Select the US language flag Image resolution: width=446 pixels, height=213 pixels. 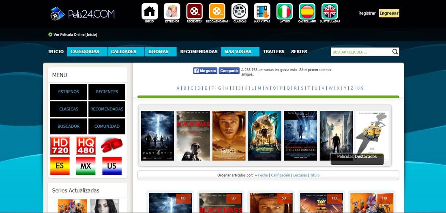coord(112,166)
